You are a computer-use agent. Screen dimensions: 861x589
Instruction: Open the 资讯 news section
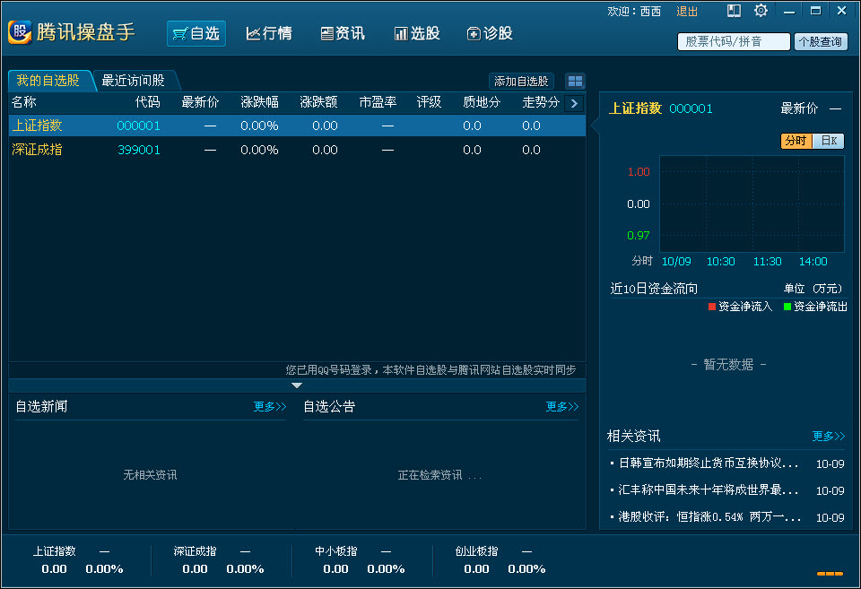point(343,33)
